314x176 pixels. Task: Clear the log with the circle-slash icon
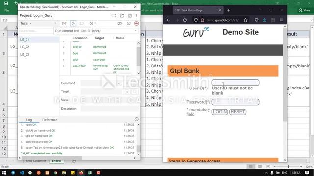coord(136,119)
